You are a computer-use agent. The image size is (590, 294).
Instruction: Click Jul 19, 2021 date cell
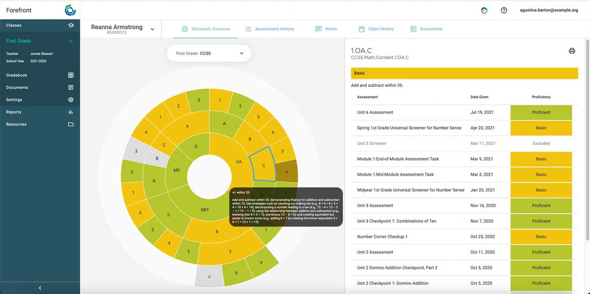(x=482, y=112)
